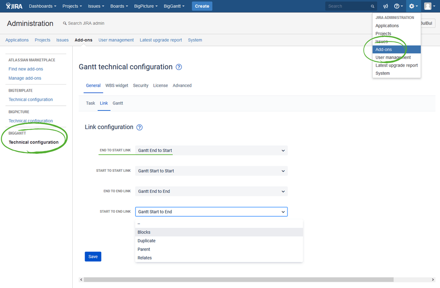The height and width of the screenshot is (288, 440).
Task: Go to Projects admin tab
Action: pyautogui.click(x=42, y=40)
